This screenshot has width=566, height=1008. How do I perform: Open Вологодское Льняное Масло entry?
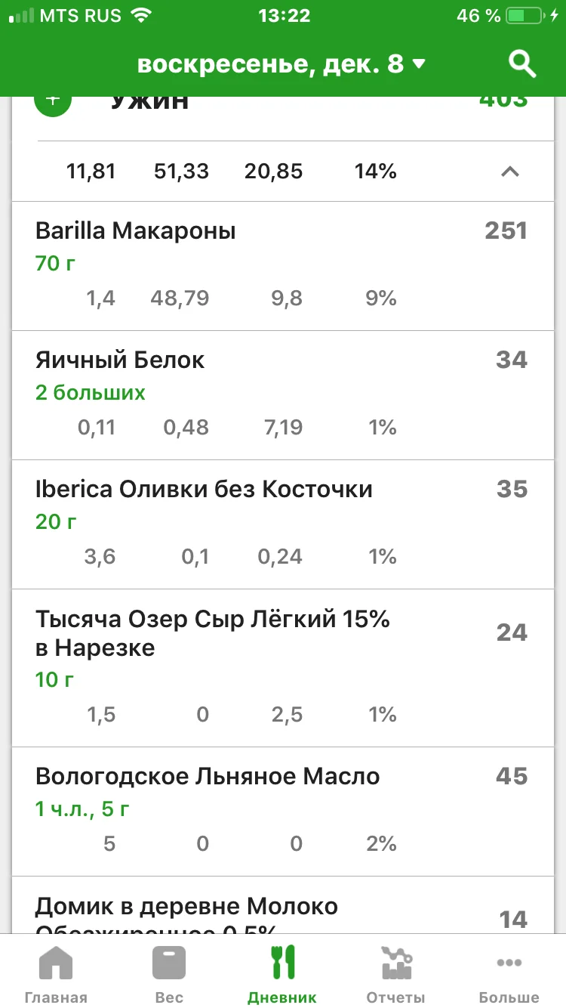[208, 776]
